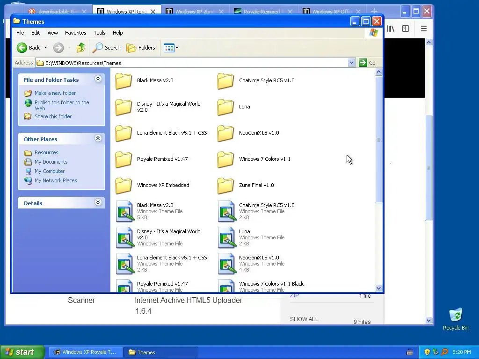This screenshot has height=359, width=479.
Task: Select the Zune Final v1.0 folder
Action: coord(246,185)
